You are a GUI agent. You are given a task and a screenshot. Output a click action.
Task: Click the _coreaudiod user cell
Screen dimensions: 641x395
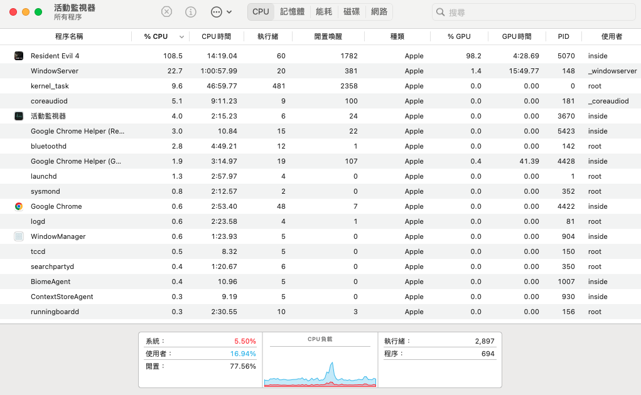(x=608, y=101)
